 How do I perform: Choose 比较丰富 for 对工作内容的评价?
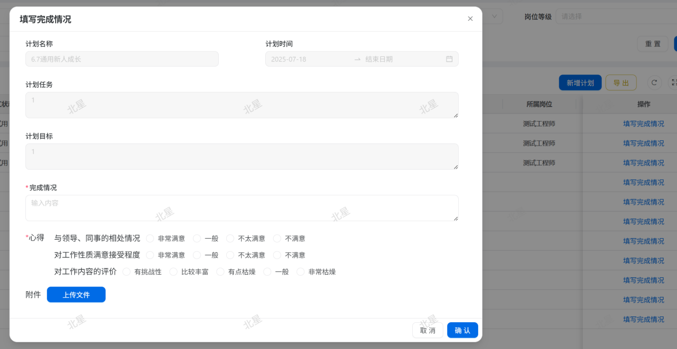click(x=173, y=272)
